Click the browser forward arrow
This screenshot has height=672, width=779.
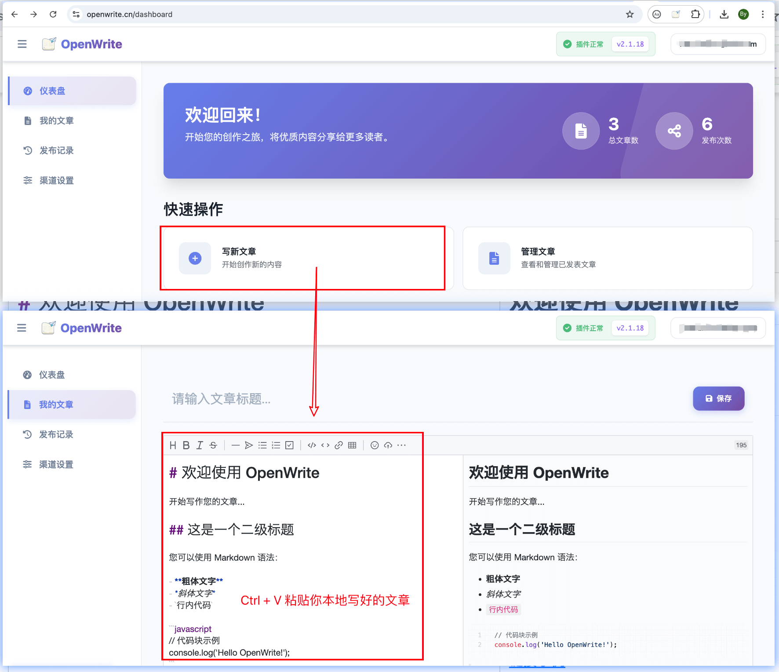pyautogui.click(x=34, y=14)
